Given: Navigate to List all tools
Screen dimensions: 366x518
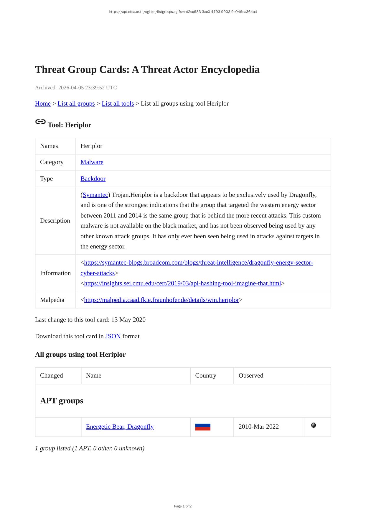Looking at the screenshot, I should (x=118, y=104).
